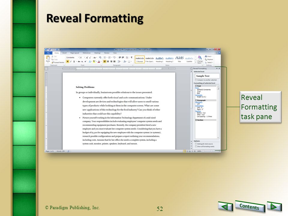
Task: Click the Alignment: link in task pane
Action: tap(199, 102)
